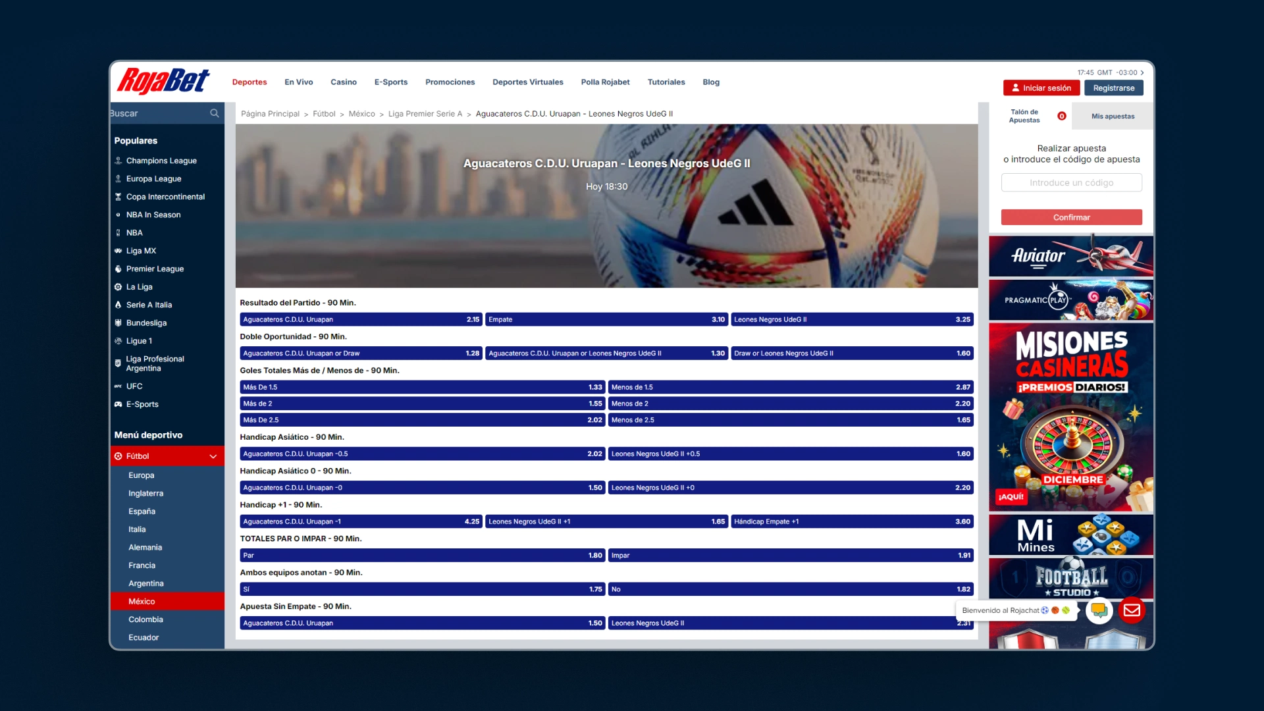Click the Premier League icon
Viewport: 1264px width, 711px height.
coord(118,269)
